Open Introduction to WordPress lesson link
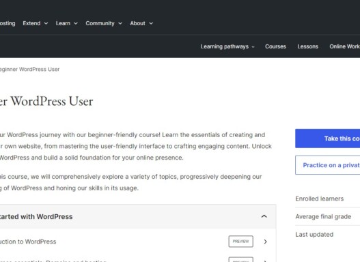The height and width of the screenshot is (262, 360). [x=28, y=242]
